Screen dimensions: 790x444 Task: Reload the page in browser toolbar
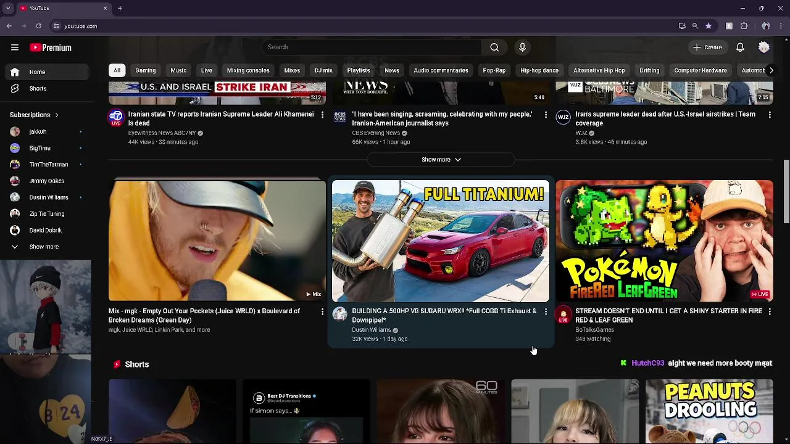click(38, 26)
